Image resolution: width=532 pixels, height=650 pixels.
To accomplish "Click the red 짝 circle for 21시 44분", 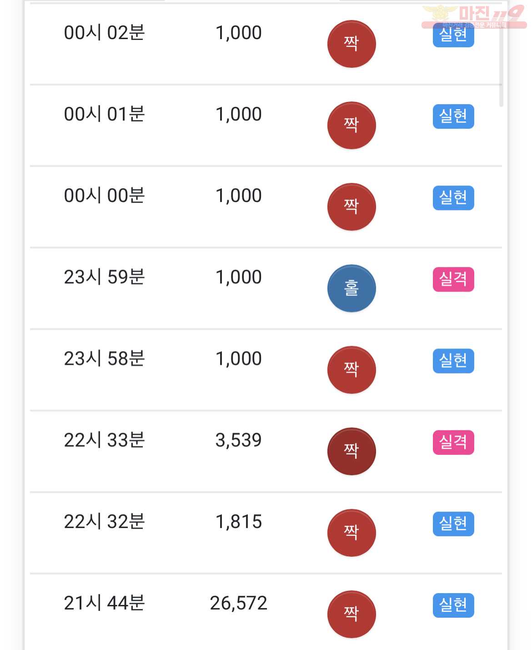I will [x=351, y=614].
